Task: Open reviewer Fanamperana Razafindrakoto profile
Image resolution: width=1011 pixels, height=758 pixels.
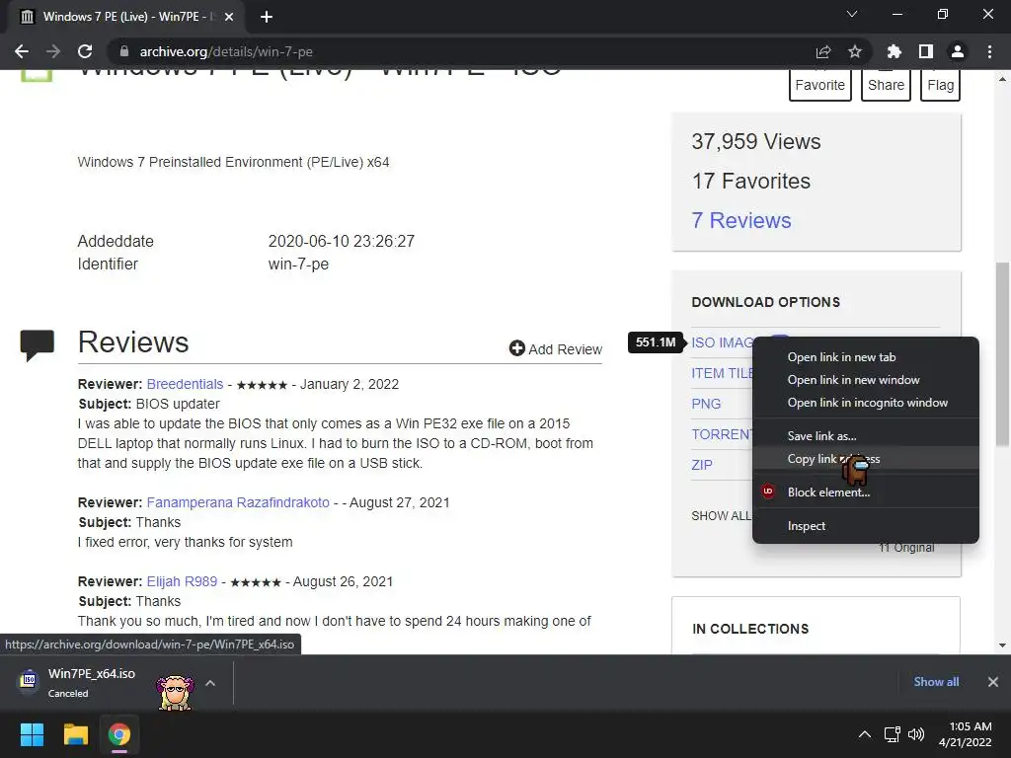Action: [238, 502]
